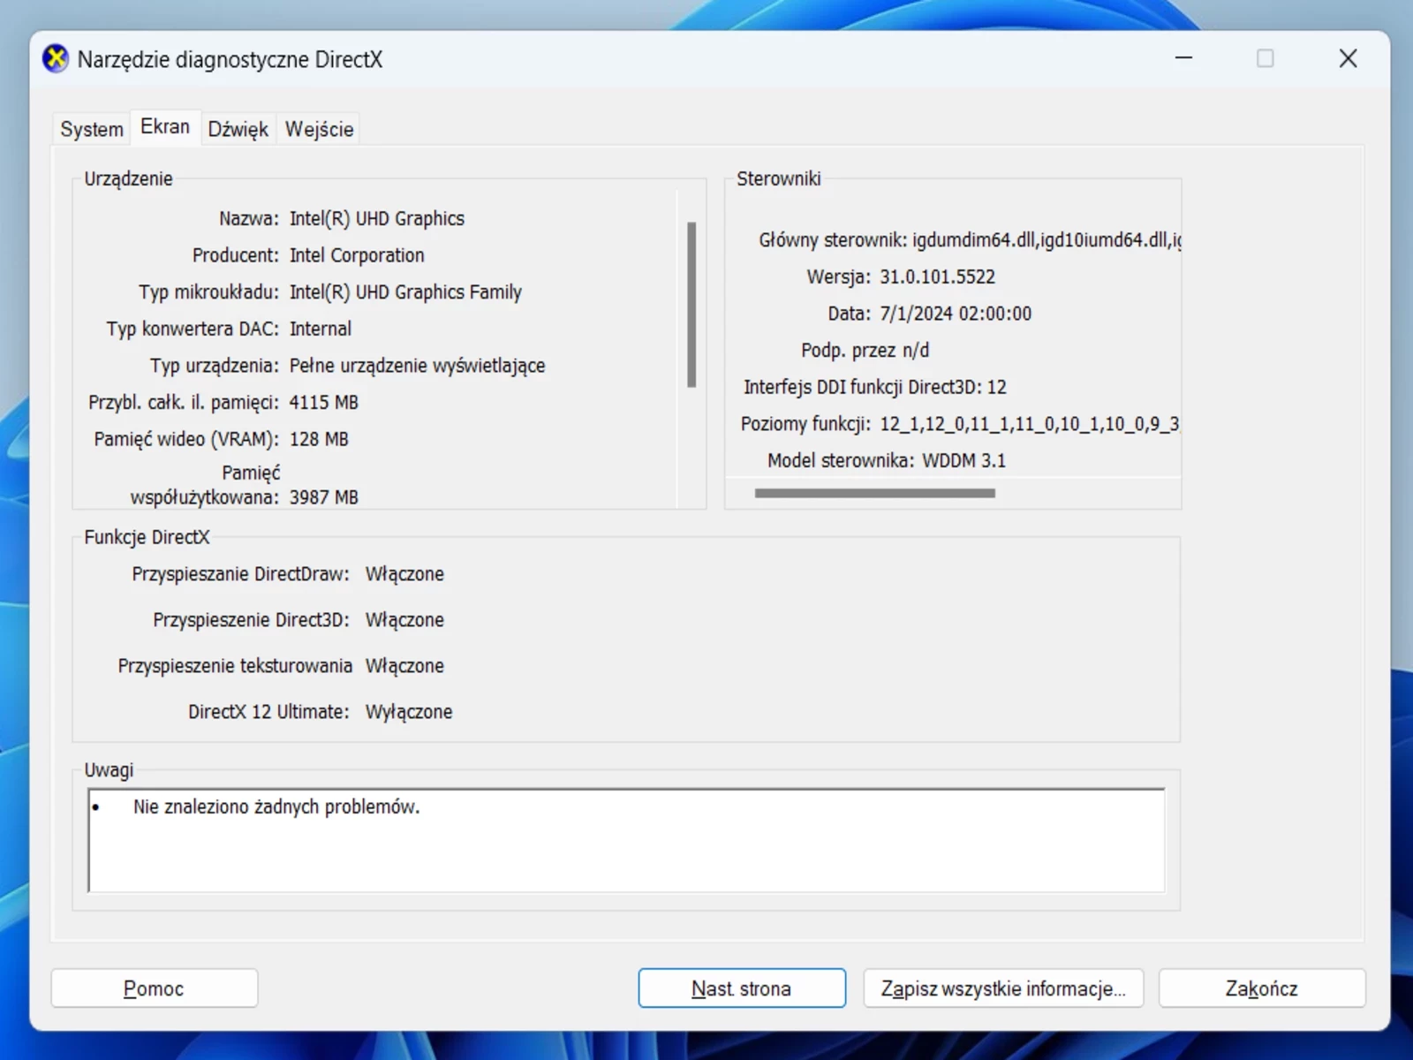Click the '3987 MB' shared memory value
The height and width of the screenshot is (1060, 1413).
coord(324,497)
